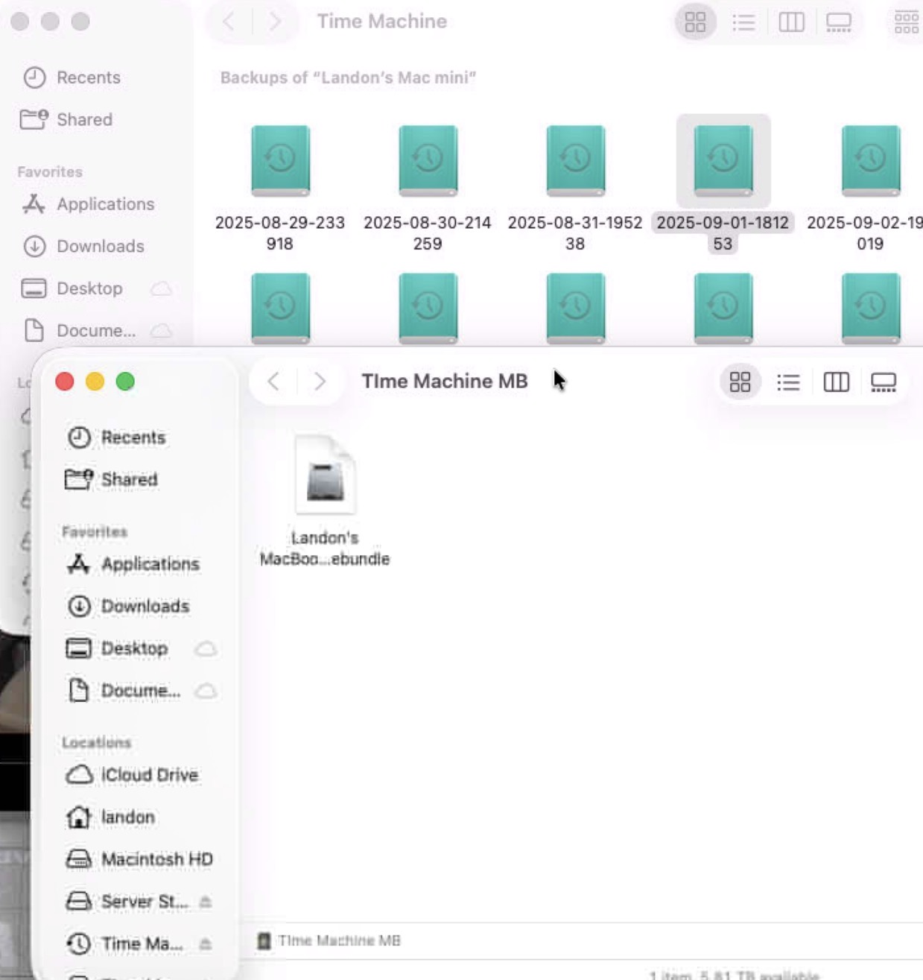Go back in Time Machine MB window
Image resolution: width=923 pixels, height=980 pixels.
point(273,382)
